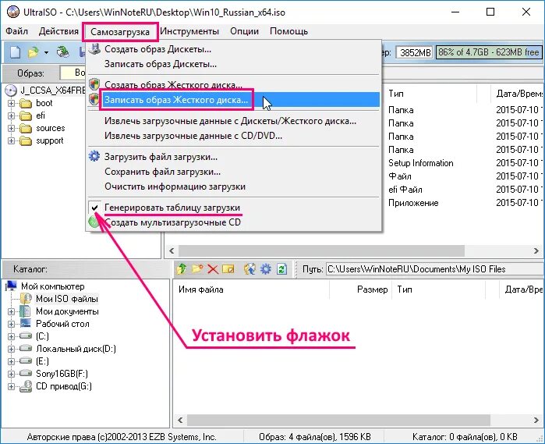Select the sources folder in image tree

pyautogui.click(x=51, y=128)
